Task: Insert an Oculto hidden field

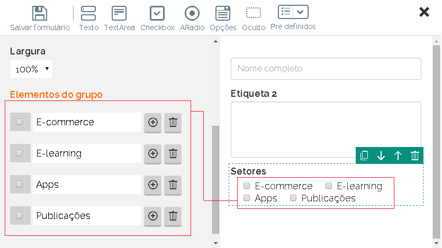Action: [x=254, y=13]
